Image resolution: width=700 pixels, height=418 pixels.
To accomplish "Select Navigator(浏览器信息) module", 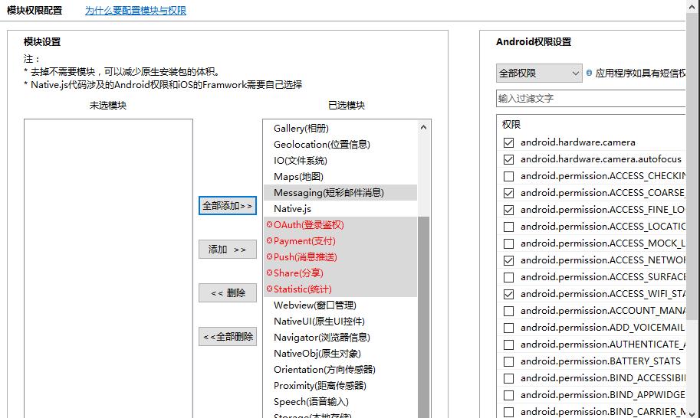I will click(340, 338).
